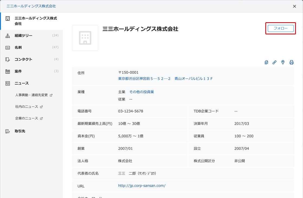303x198 pixels.
Task: Click the TDB企業コード label
Action: [206, 111]
